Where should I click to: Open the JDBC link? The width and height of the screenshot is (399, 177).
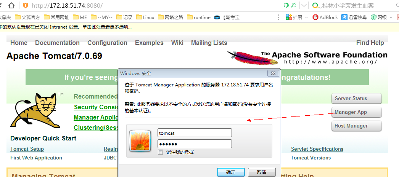110,158
